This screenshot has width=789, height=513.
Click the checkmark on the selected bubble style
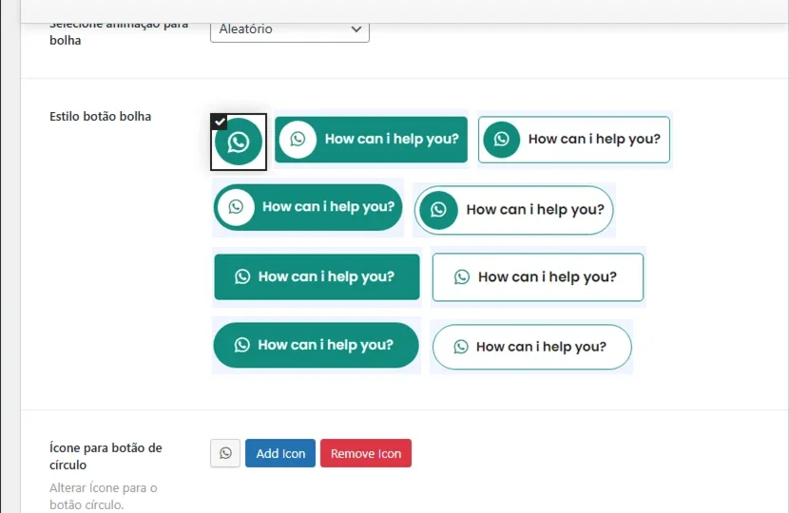coord(220,122)
